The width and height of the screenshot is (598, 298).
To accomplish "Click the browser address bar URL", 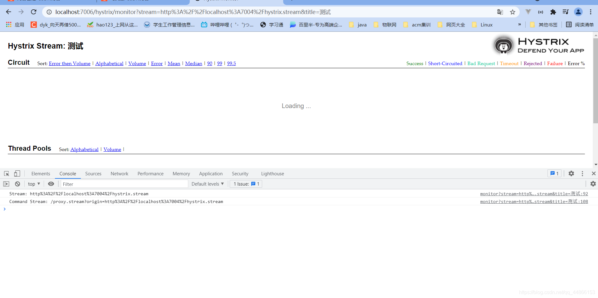I will [x=193, y=12].
